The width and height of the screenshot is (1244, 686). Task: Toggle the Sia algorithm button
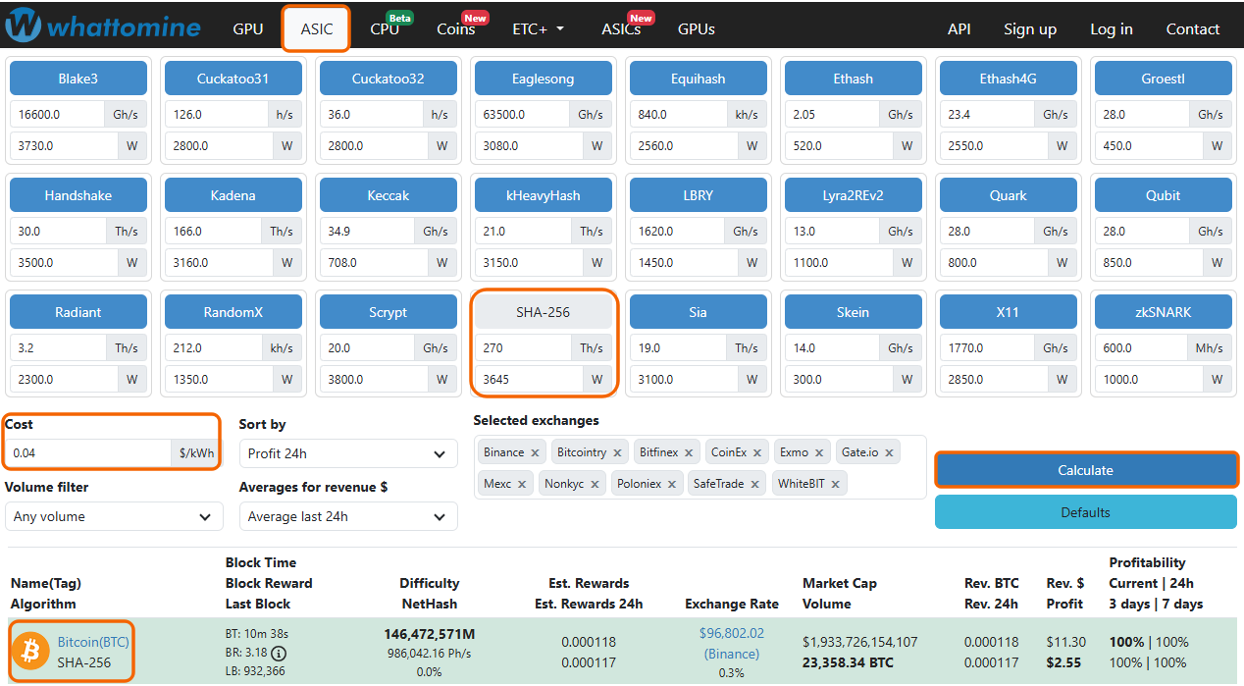tap(698, 312)
